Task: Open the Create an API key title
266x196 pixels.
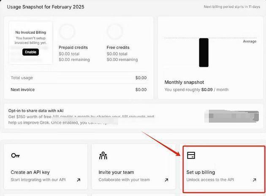Action: [30, 172]
